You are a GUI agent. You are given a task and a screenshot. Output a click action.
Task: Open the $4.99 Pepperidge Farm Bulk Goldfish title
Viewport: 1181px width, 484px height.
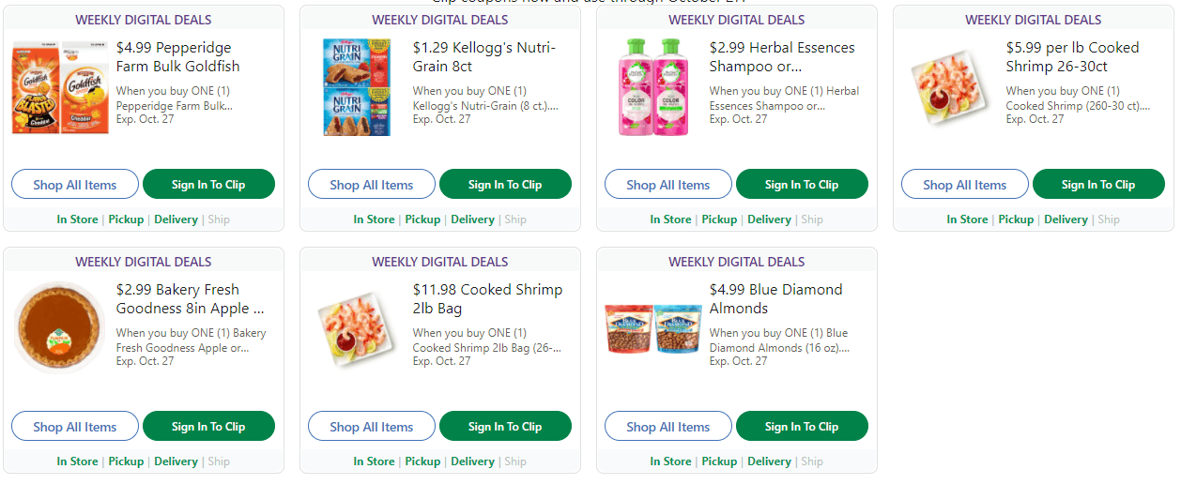point(178,57)
